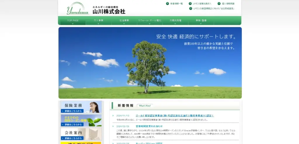Click the What's New! badge

(x=145, y=106)
